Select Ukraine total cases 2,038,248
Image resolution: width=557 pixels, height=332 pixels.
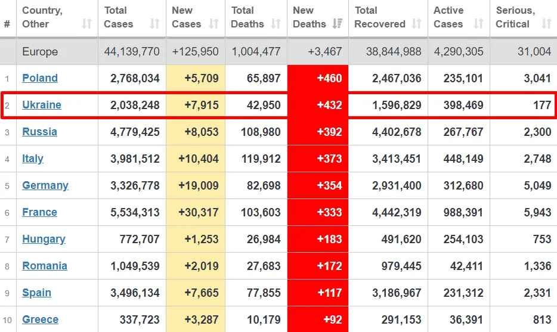pos(135,105)
